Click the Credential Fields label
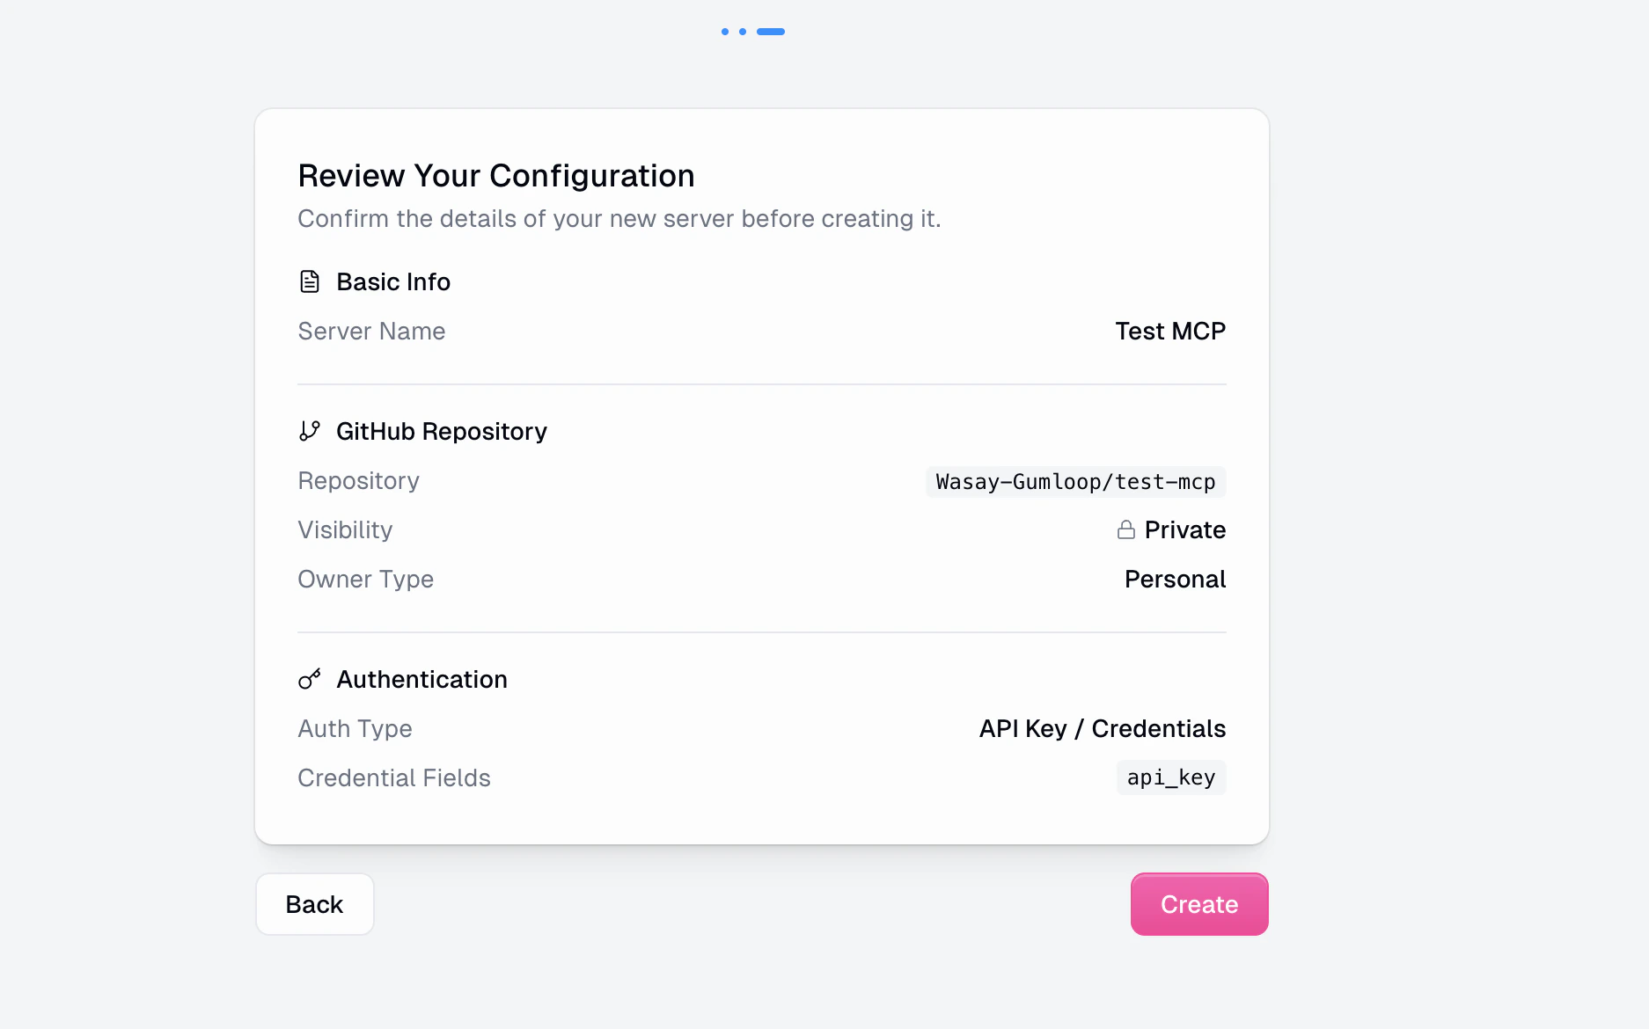The width and height of the screenshot is (1649, 1029). point(393,777)
